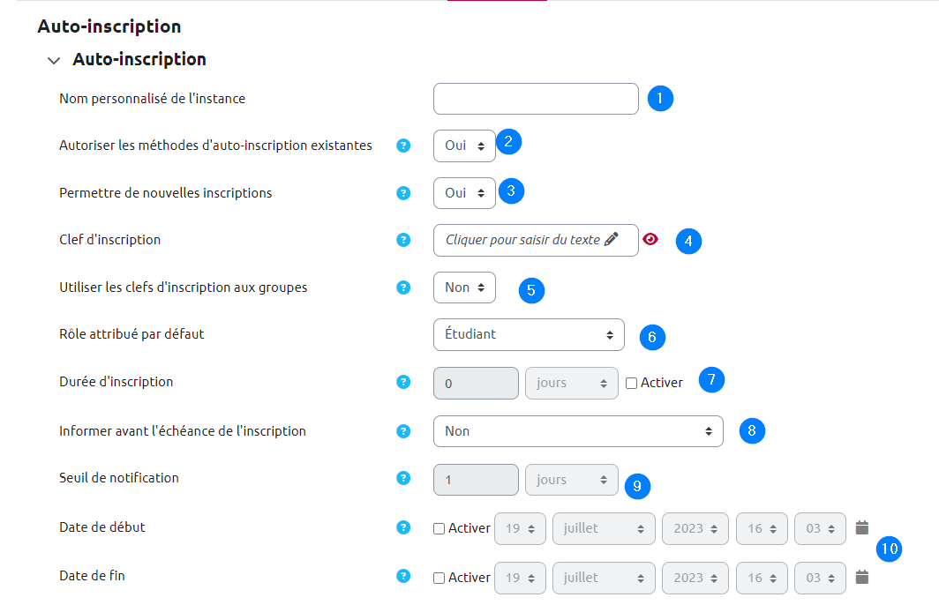Image resolution: width=939 pixels, height=605 pixels.
Task: Open calendar picker for Date de début
Action: (862, 527)
